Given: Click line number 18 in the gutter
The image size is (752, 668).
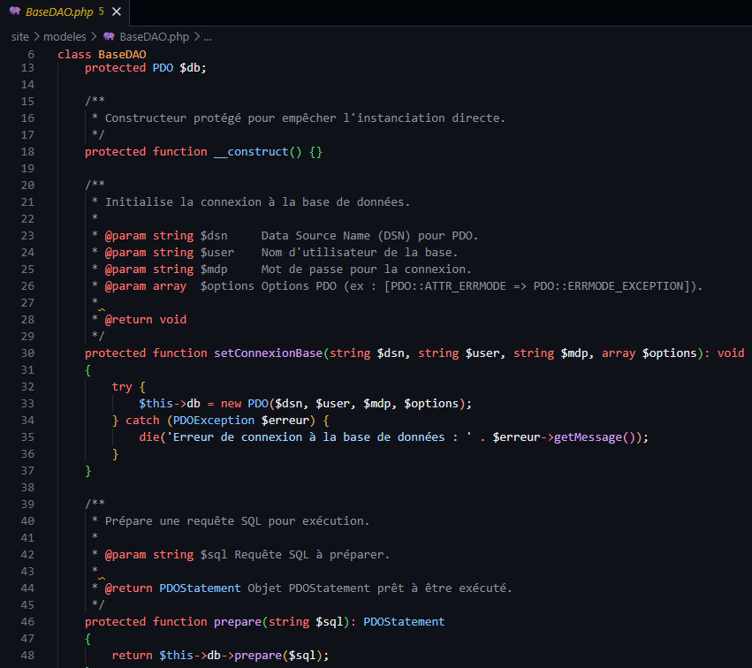Looking at the screenshot, I should (26, 151).
